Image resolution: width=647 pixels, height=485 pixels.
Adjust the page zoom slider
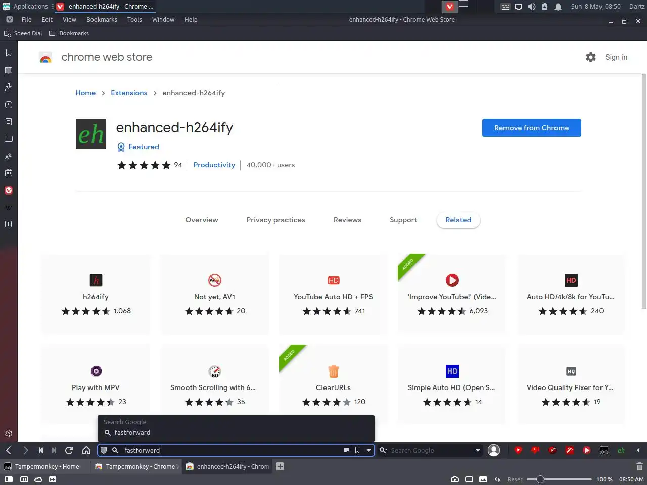pyautogui.click(x=559, y=479)
